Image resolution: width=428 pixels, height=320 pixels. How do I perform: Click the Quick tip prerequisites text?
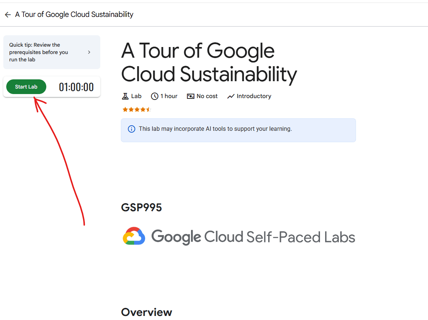click(x=39, y=52)
